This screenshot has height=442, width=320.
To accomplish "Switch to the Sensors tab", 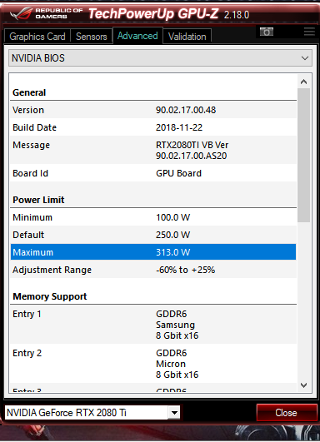I will [92, 37].
